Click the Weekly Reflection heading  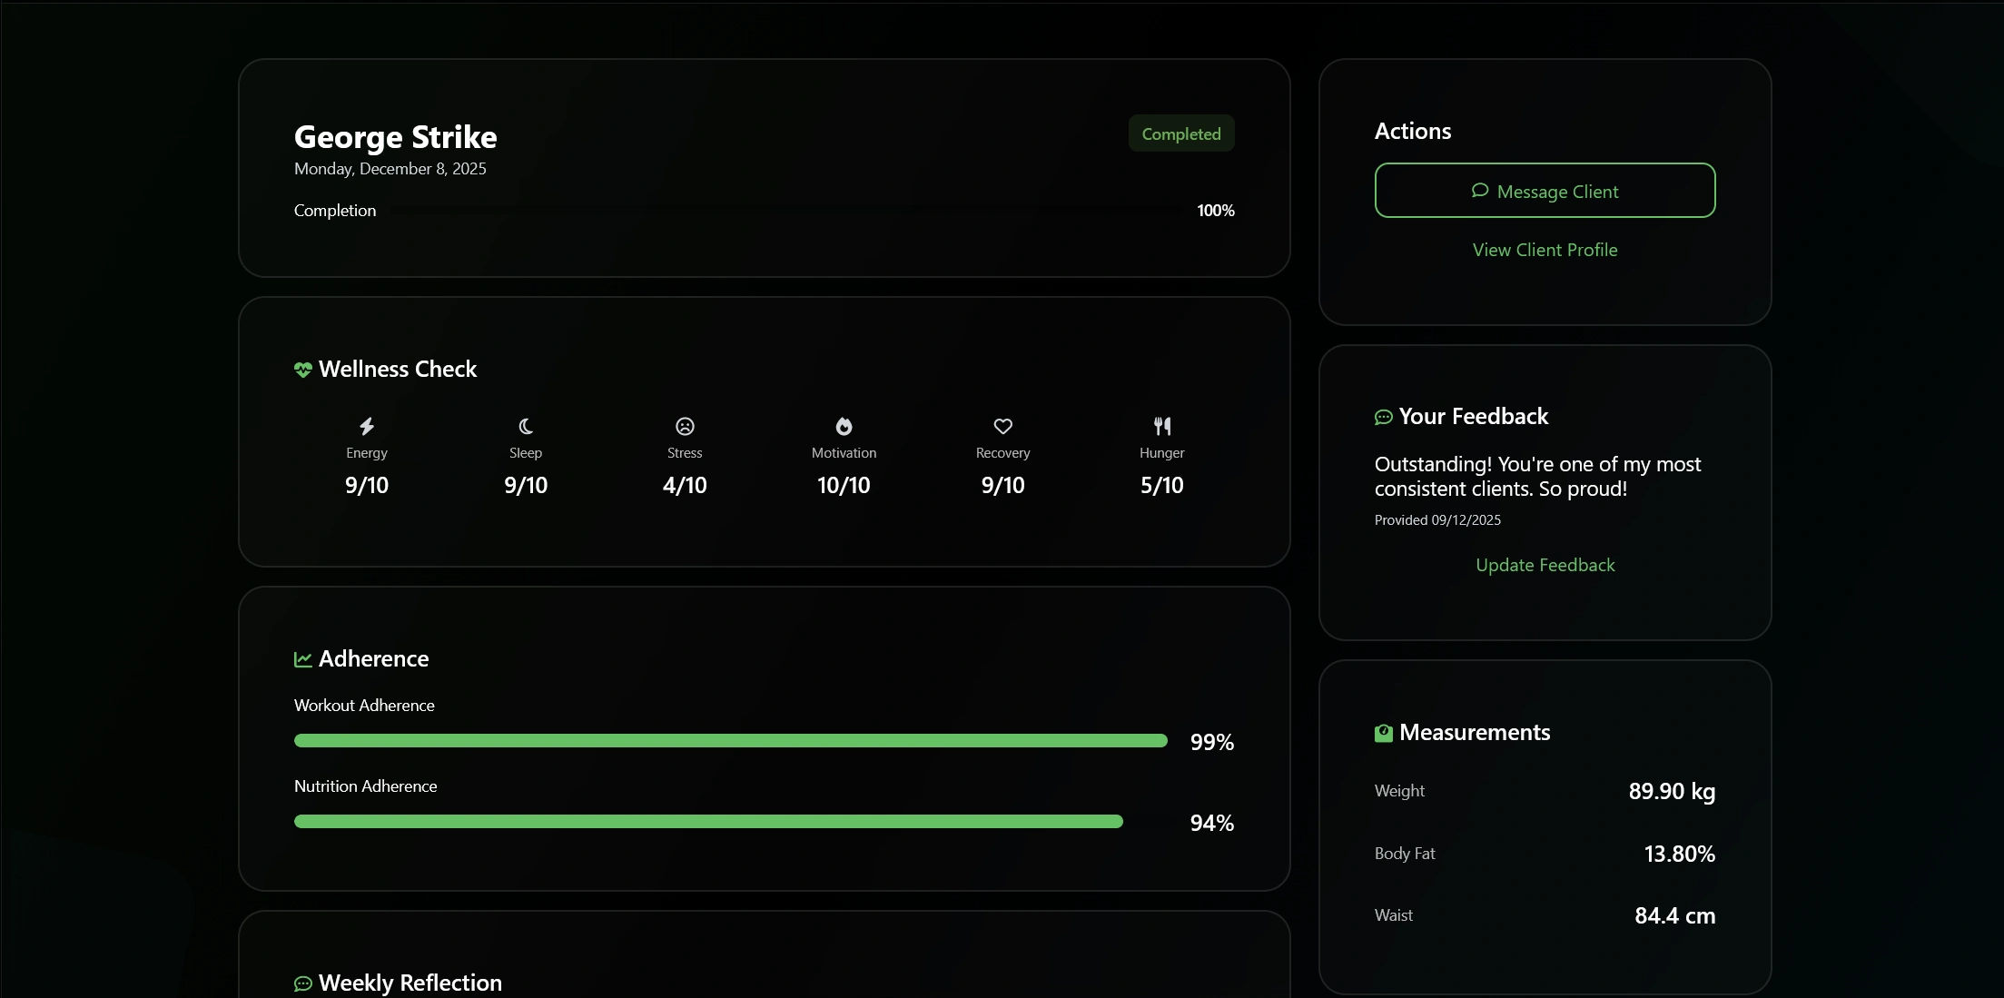[410, 983]
